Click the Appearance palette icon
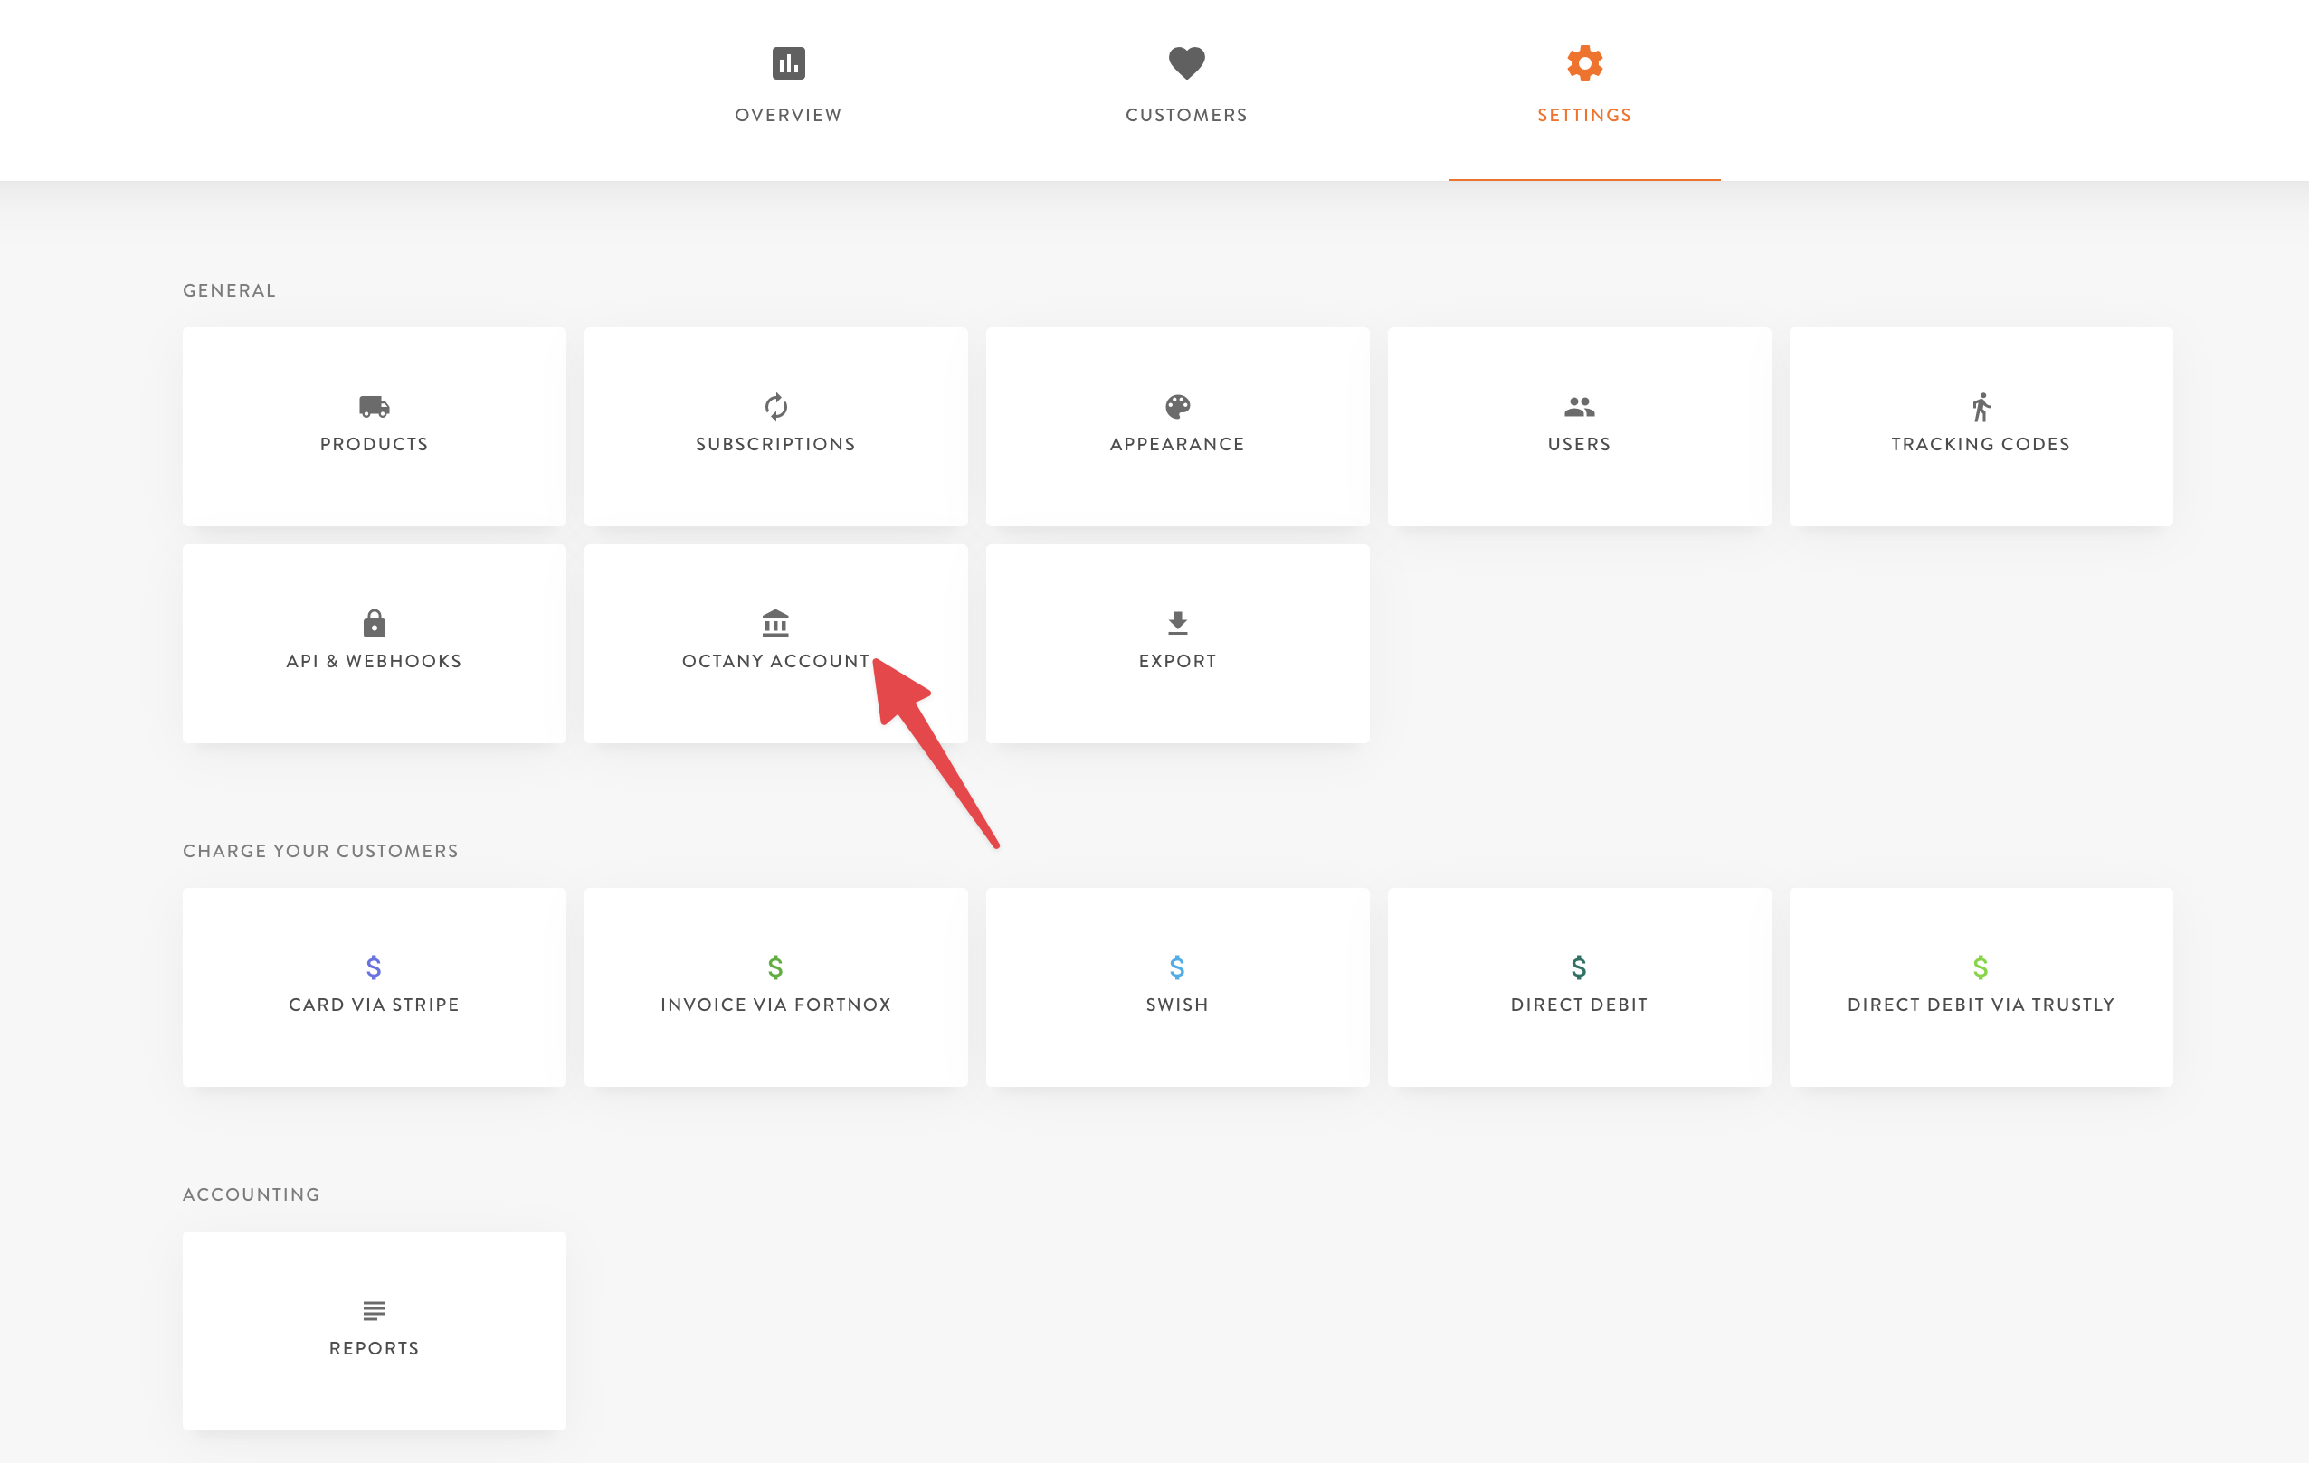The height and width of the screenshot is (1463, 2309). click(x=1177, y=406)
